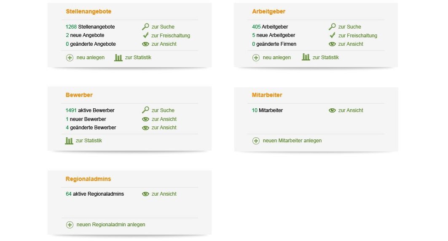Click bar chart icon in Stellenangebote panel
This screenshot has width=448, height=241.
[118, 58]
